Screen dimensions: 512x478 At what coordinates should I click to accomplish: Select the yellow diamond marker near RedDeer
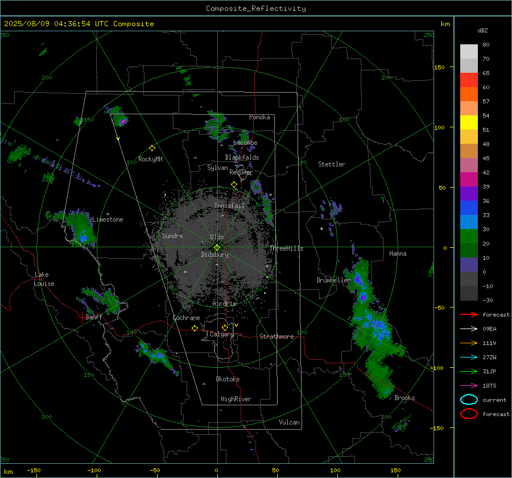[x=234, y=185]
